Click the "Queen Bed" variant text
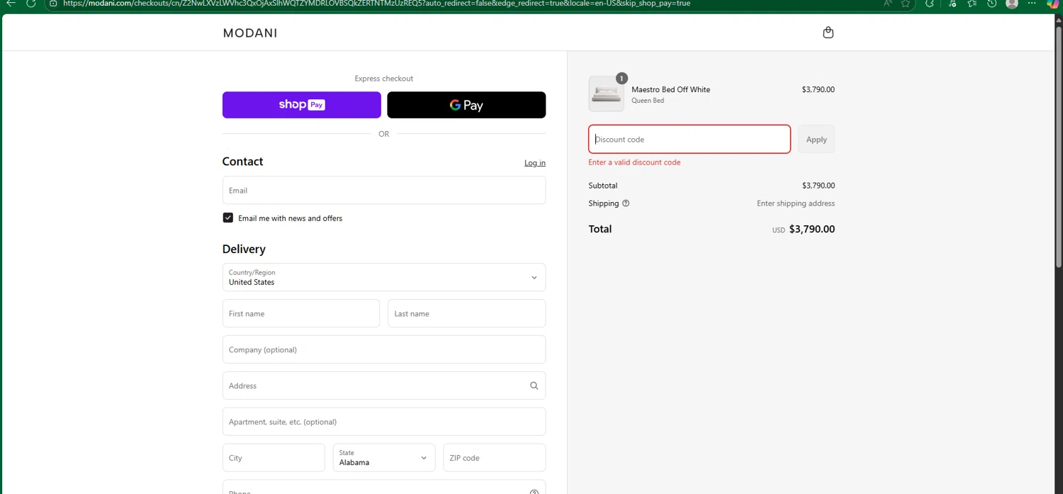1063x494 pixels. (x=648, y=101)
